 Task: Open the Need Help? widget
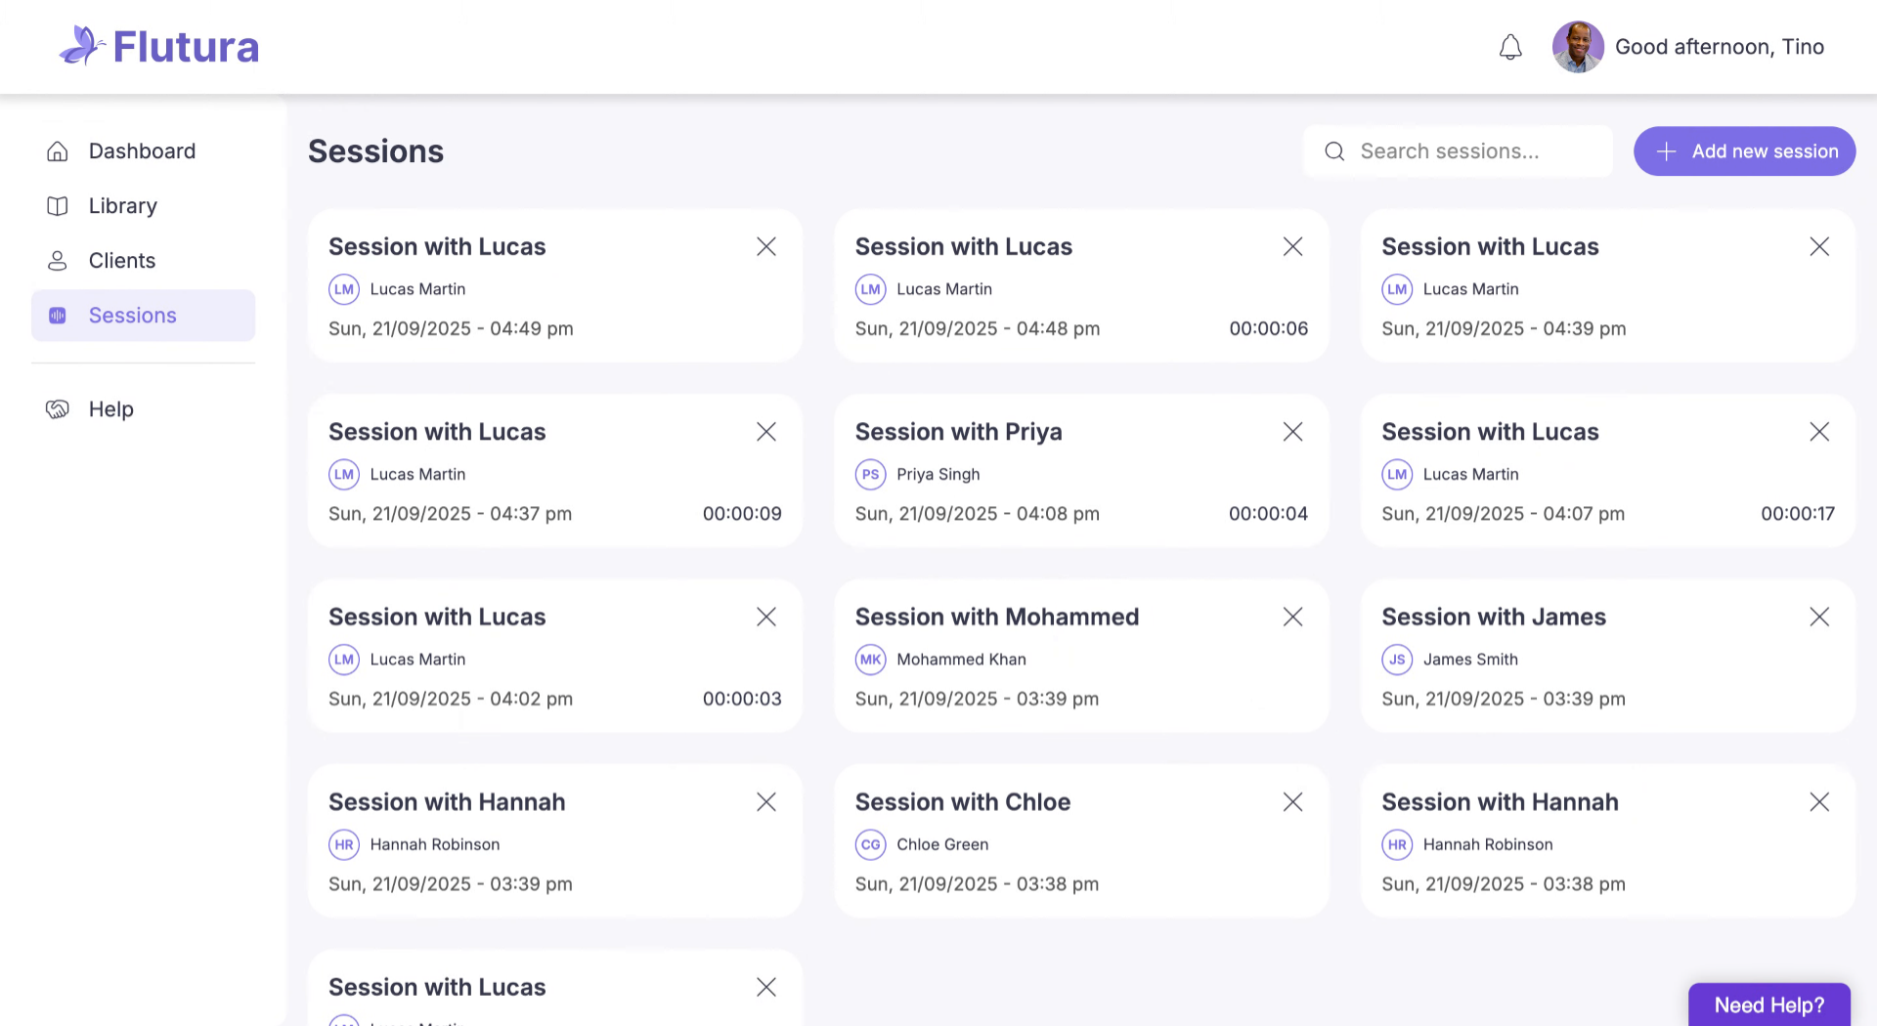(1768, 1005)
